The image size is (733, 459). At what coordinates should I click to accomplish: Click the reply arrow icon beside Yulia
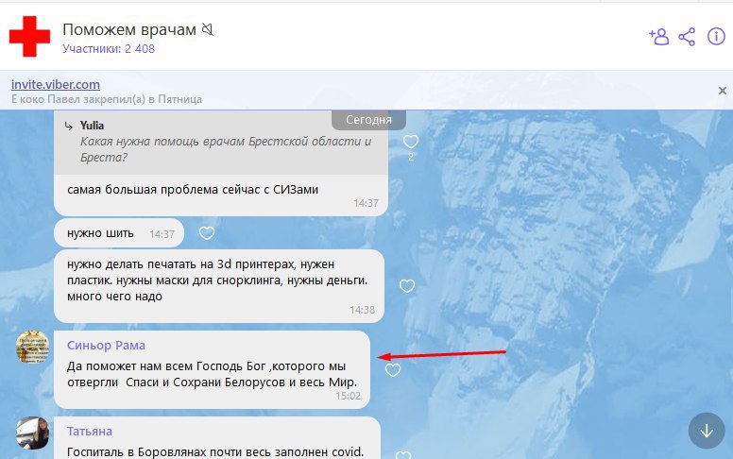click(69, 126)
